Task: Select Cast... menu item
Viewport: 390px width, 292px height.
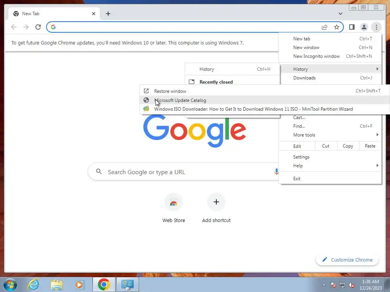Action: coord(330,117)
